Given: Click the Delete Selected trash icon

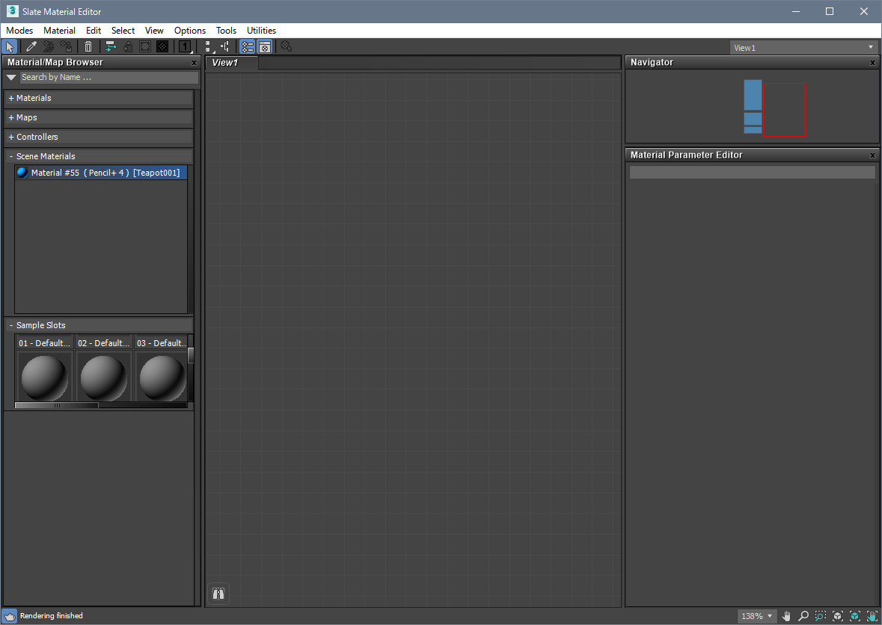Looking at the screenshot, I should 88,47.
